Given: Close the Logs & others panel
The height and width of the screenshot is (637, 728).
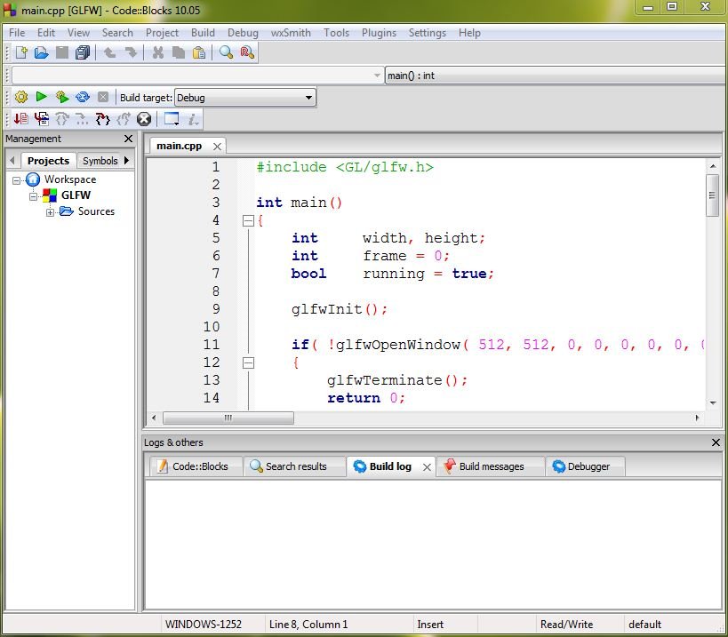Looking at the screenshot, I should tap(716, 442).
